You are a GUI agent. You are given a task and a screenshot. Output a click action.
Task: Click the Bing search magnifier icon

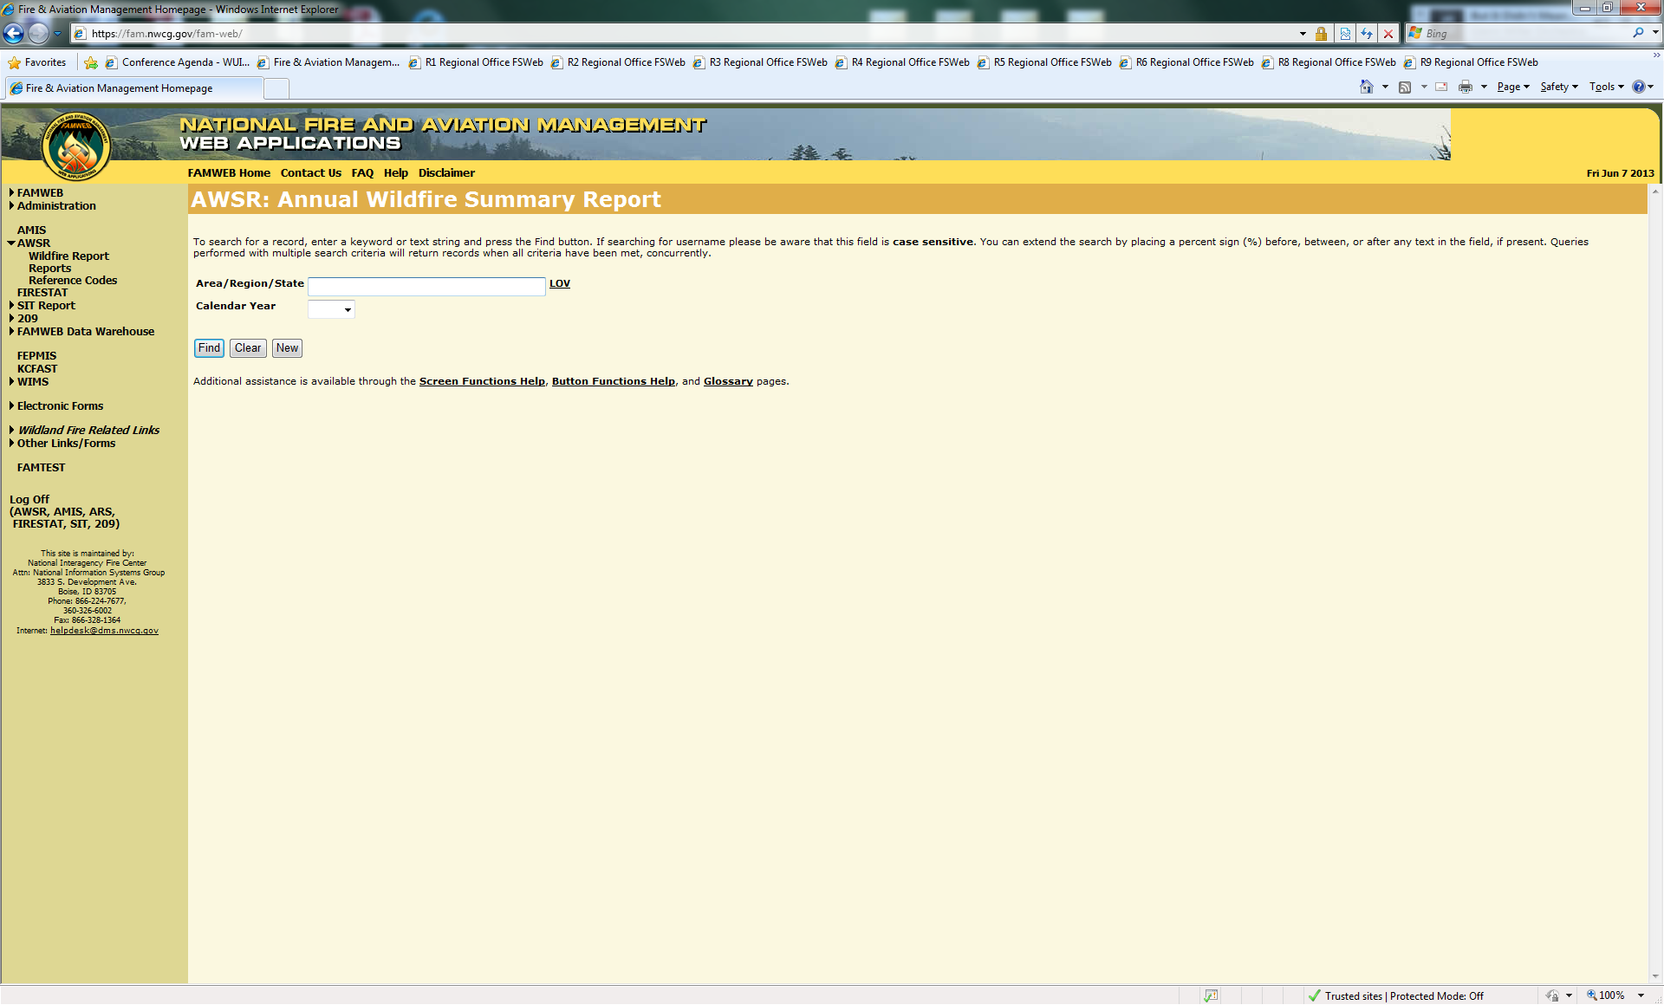click(x=1638, y=33)
